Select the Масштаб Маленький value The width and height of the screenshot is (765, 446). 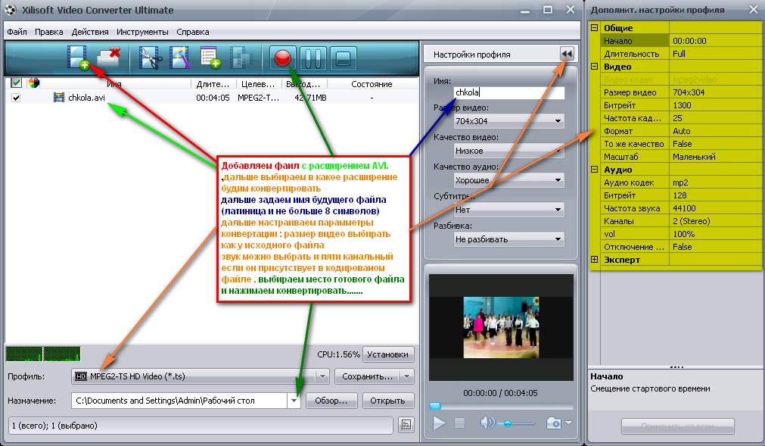pos(715,157)
